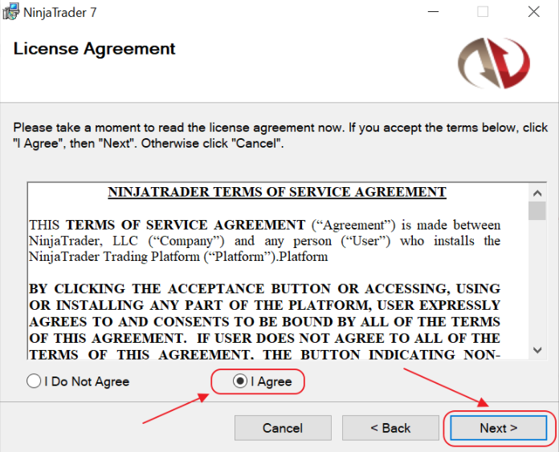Click the "THIS TERMS OF SERVICE AGREEMENT" paragraph
This screenshot has height=452, width=559.
click(x=264, y=241)
